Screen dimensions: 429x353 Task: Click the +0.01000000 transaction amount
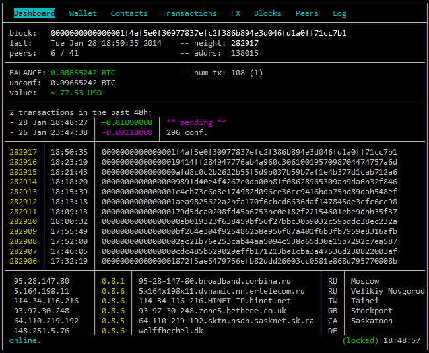coord(127,122)
